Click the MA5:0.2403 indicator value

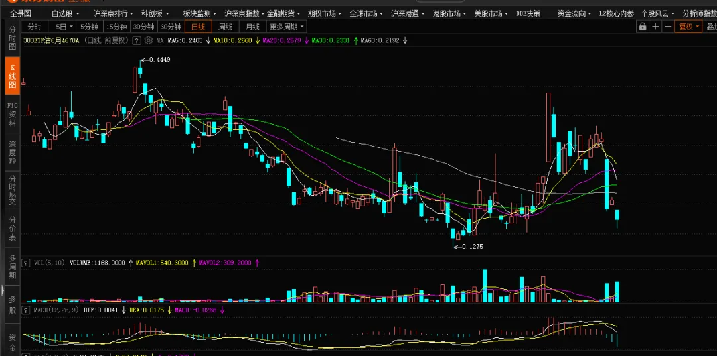(185, 40)
